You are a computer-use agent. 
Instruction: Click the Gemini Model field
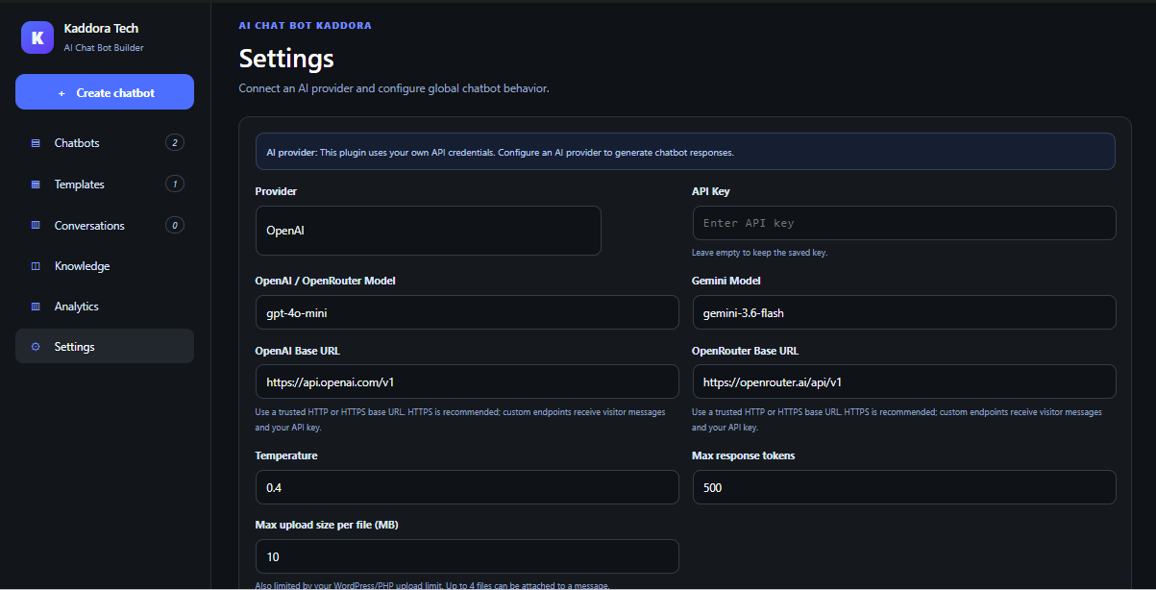tap(904, 312)
